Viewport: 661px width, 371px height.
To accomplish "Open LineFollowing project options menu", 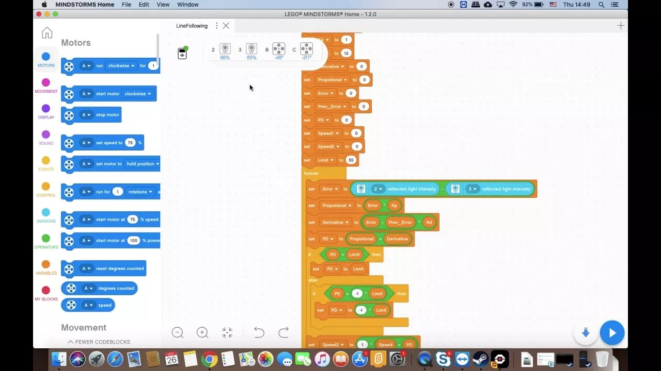I will 216,26.
